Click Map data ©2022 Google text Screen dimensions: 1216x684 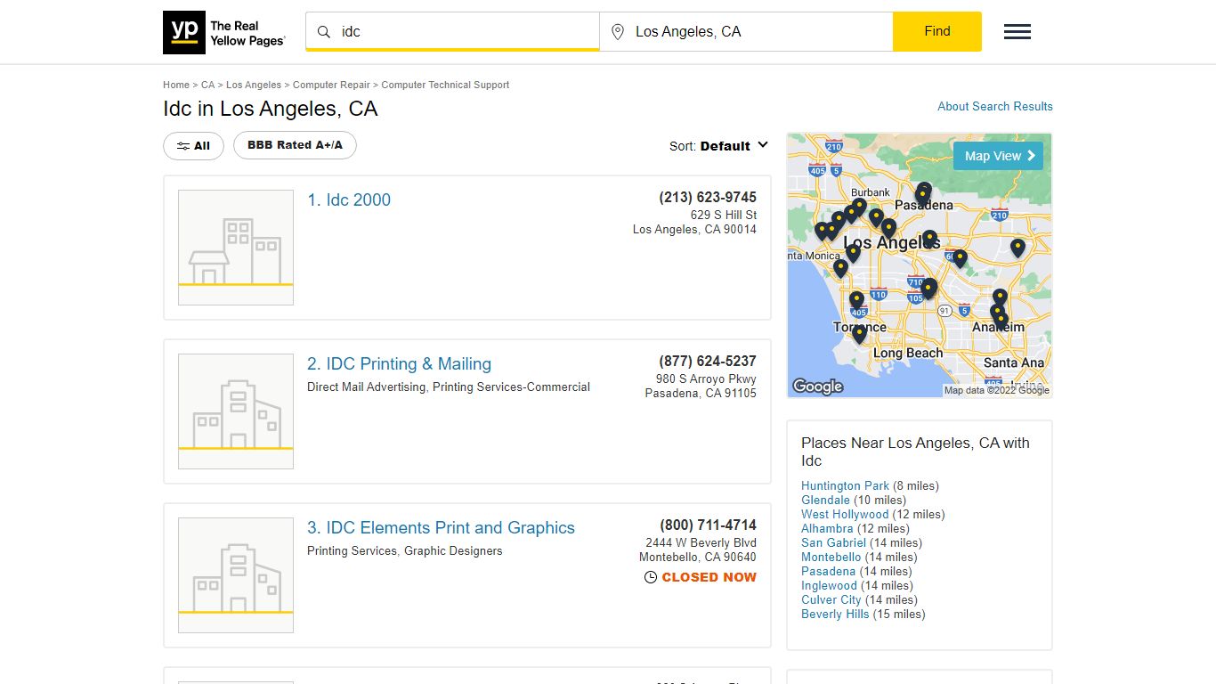[997, 391]
